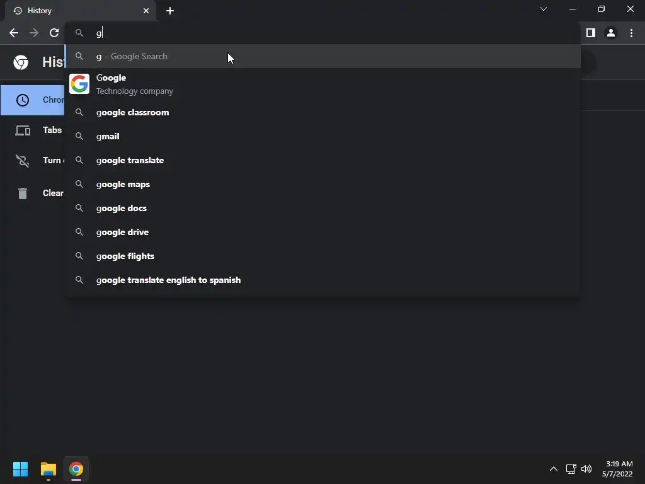Show hidden system tray icons
The height and width of the screenshot is (484, 645).
click(554, 469)
